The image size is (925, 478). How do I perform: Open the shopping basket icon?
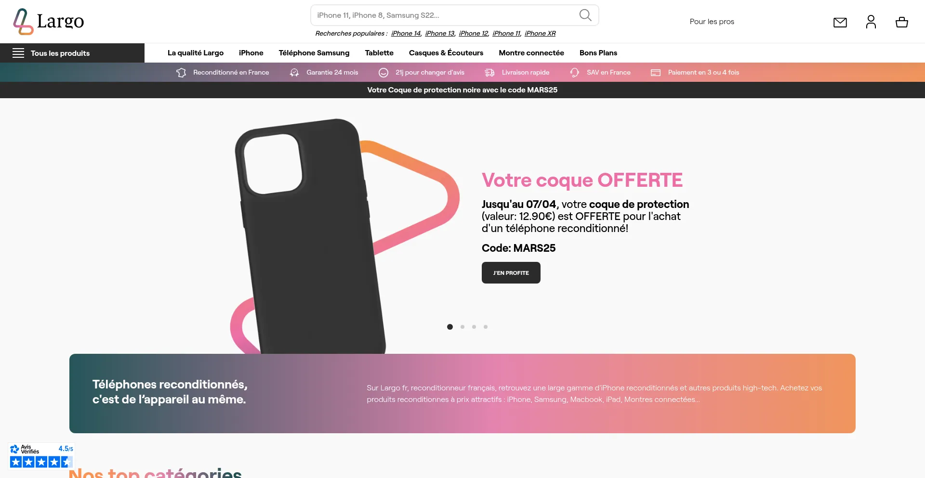pos(902,22)
